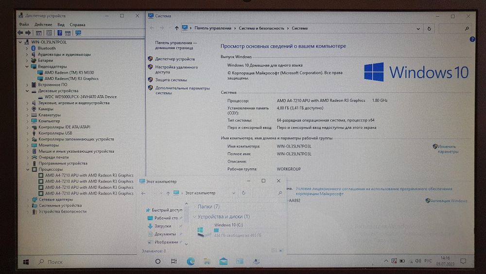Open address bar dropdown in System window
The width and height of the screenshot is (486, 274).
[x=418, y=29]
